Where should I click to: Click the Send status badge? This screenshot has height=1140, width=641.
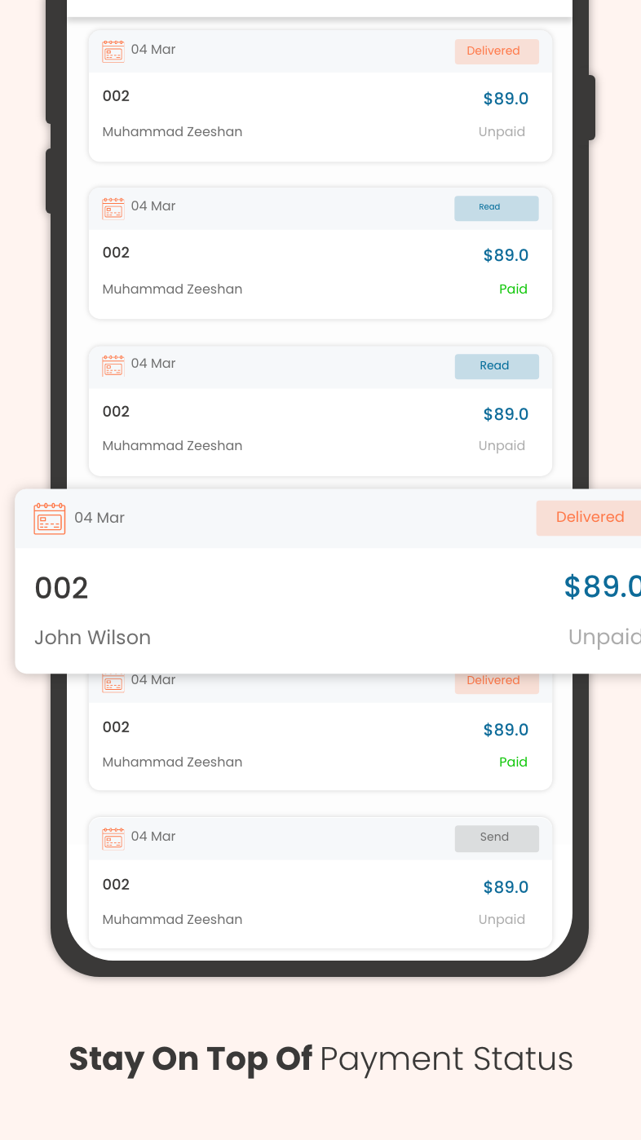(x=496, y=837)
